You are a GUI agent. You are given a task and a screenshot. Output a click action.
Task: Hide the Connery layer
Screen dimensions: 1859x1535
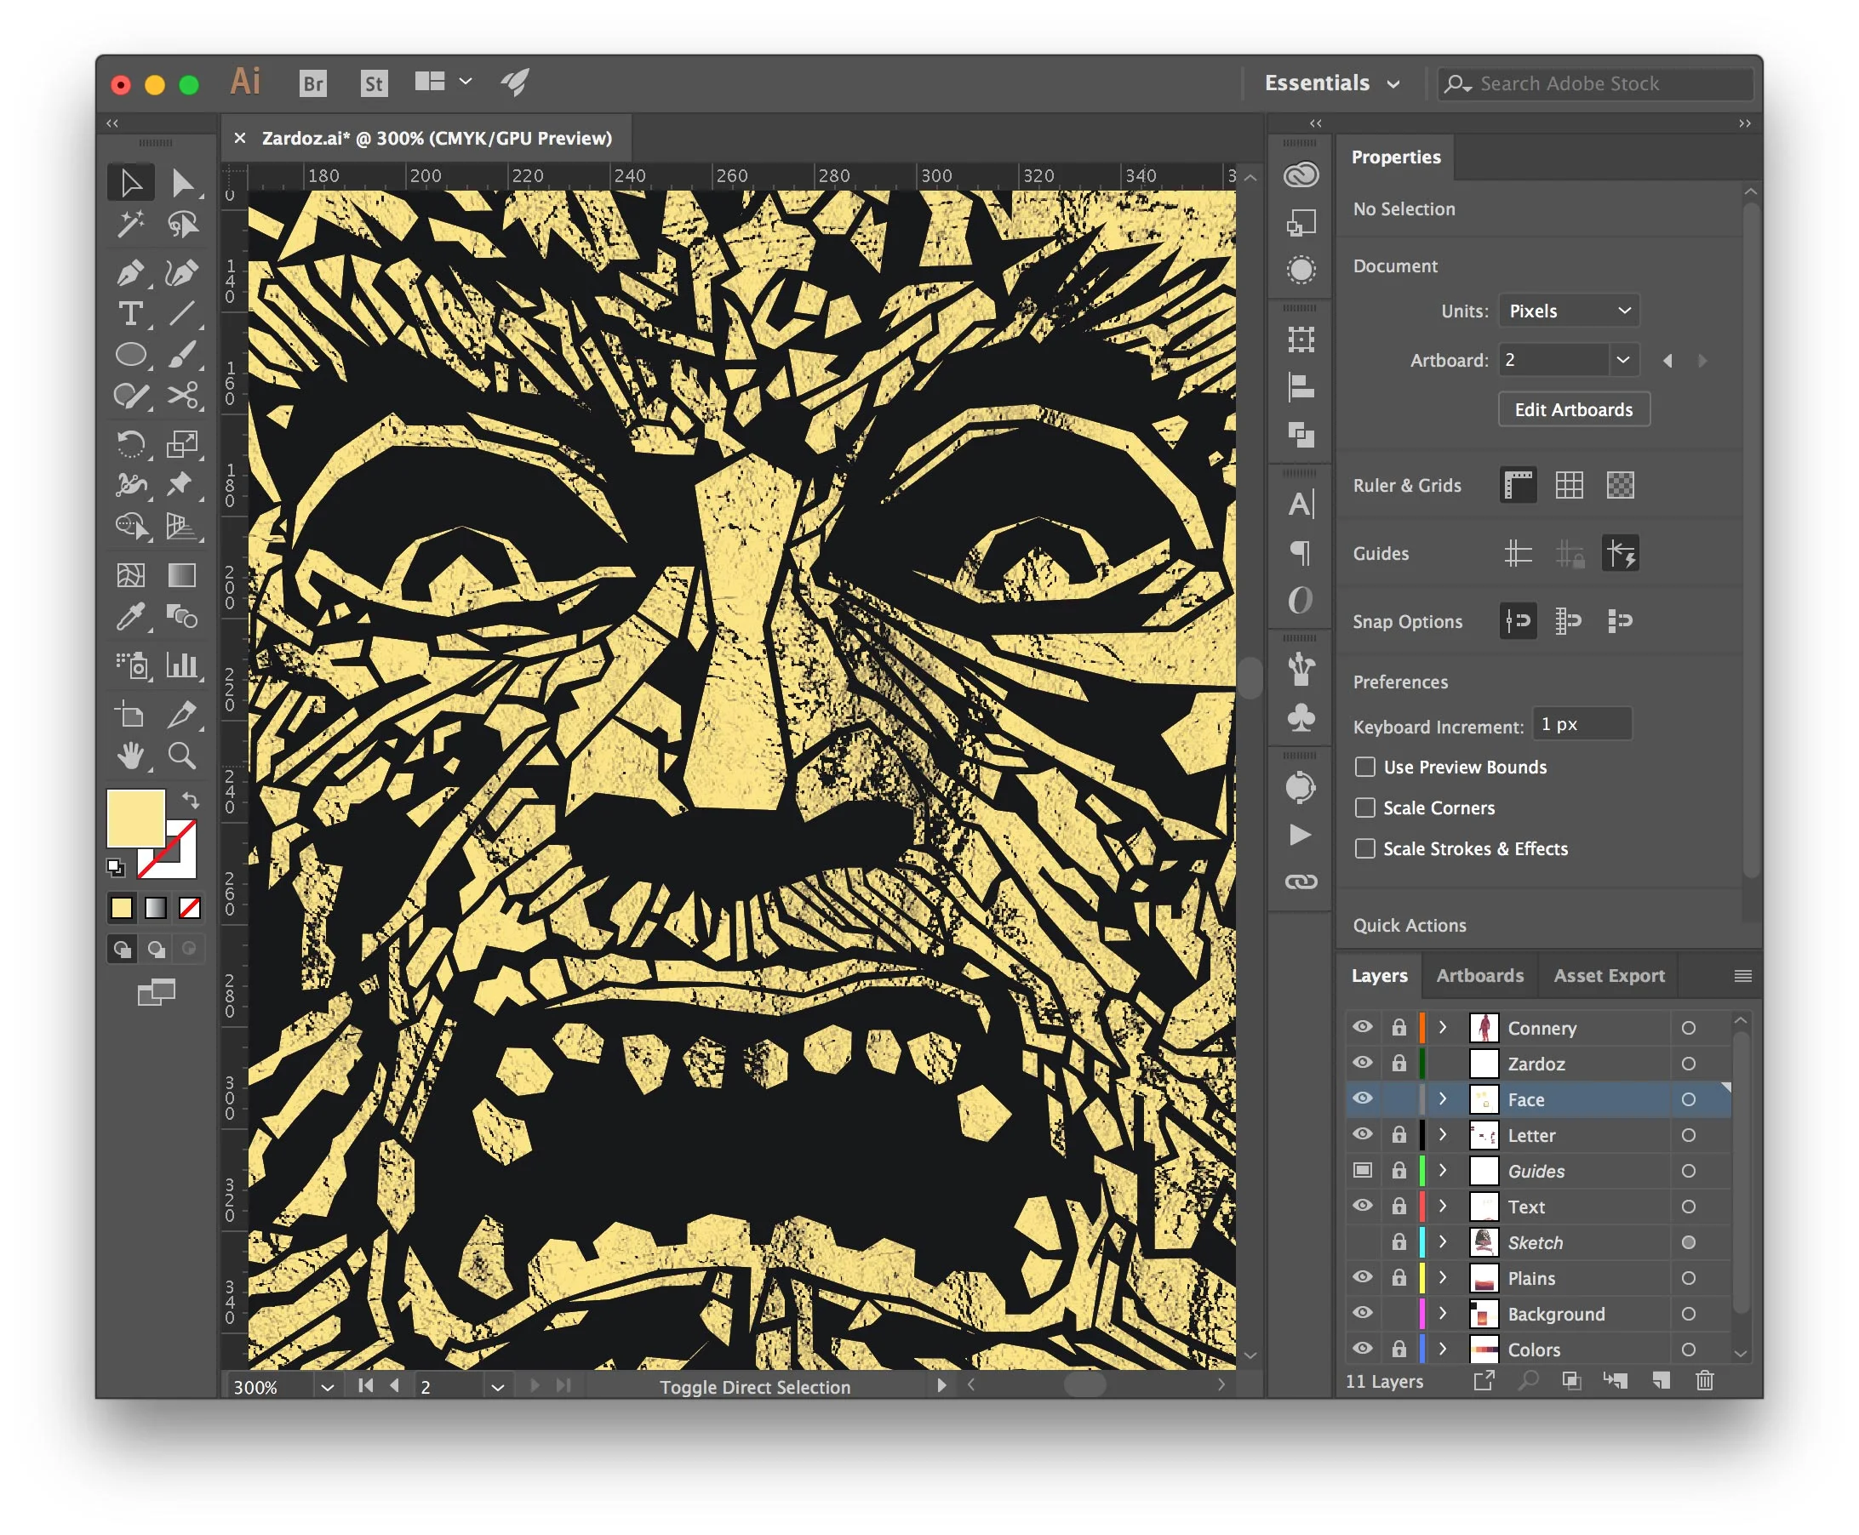pos(1362,1026)
